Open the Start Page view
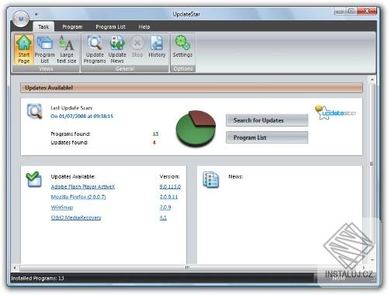Viewport: 388px width, 295px height. [x=24, y=50]
